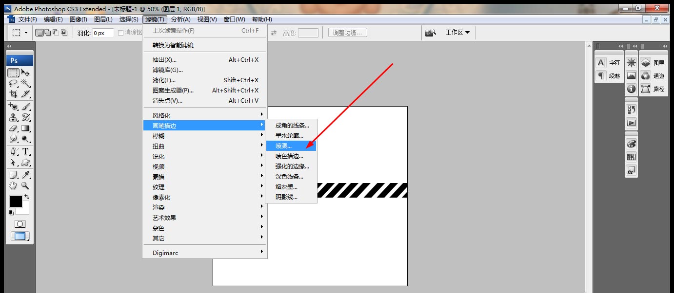
Task: Select the Brush tool
Action: point(26,107)
